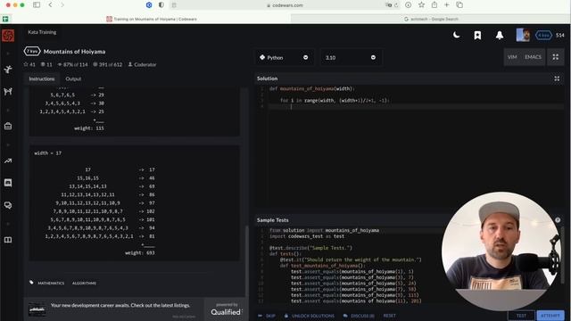Click the ALGORITHMS tag
This screenshot has width=571, height=321.
click(84, 284)
